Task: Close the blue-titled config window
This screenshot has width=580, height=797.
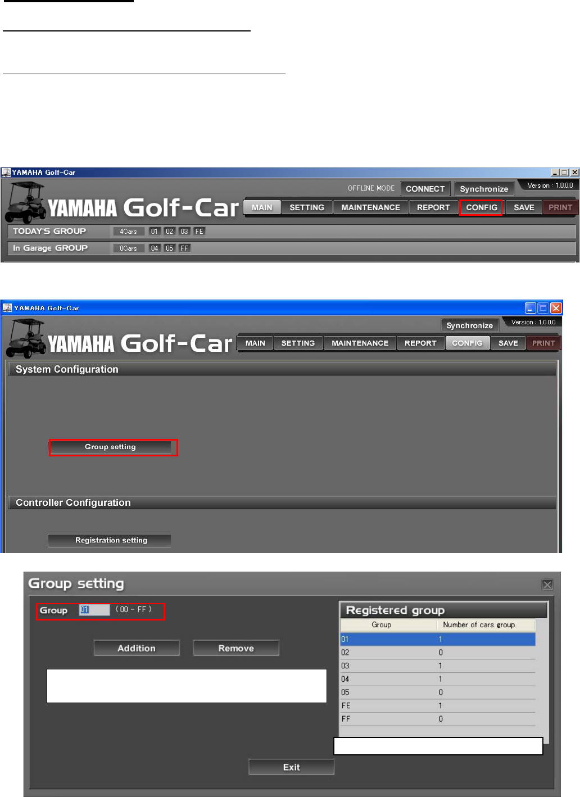Action: [x=556, y=308]
